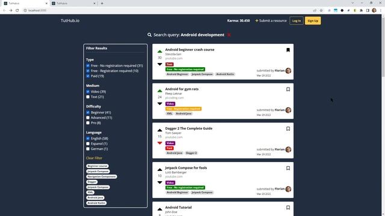Image resolution: width=385 pixels, height=216 pixels.
Task: Switch to the first TutHub tab
Action: (x=25, y=3)
